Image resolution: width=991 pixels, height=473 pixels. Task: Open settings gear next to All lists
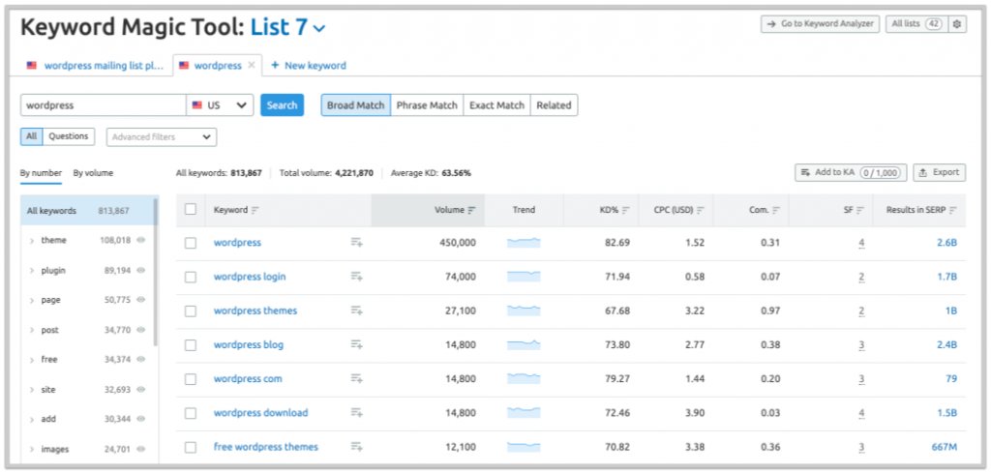click(957, 24)
